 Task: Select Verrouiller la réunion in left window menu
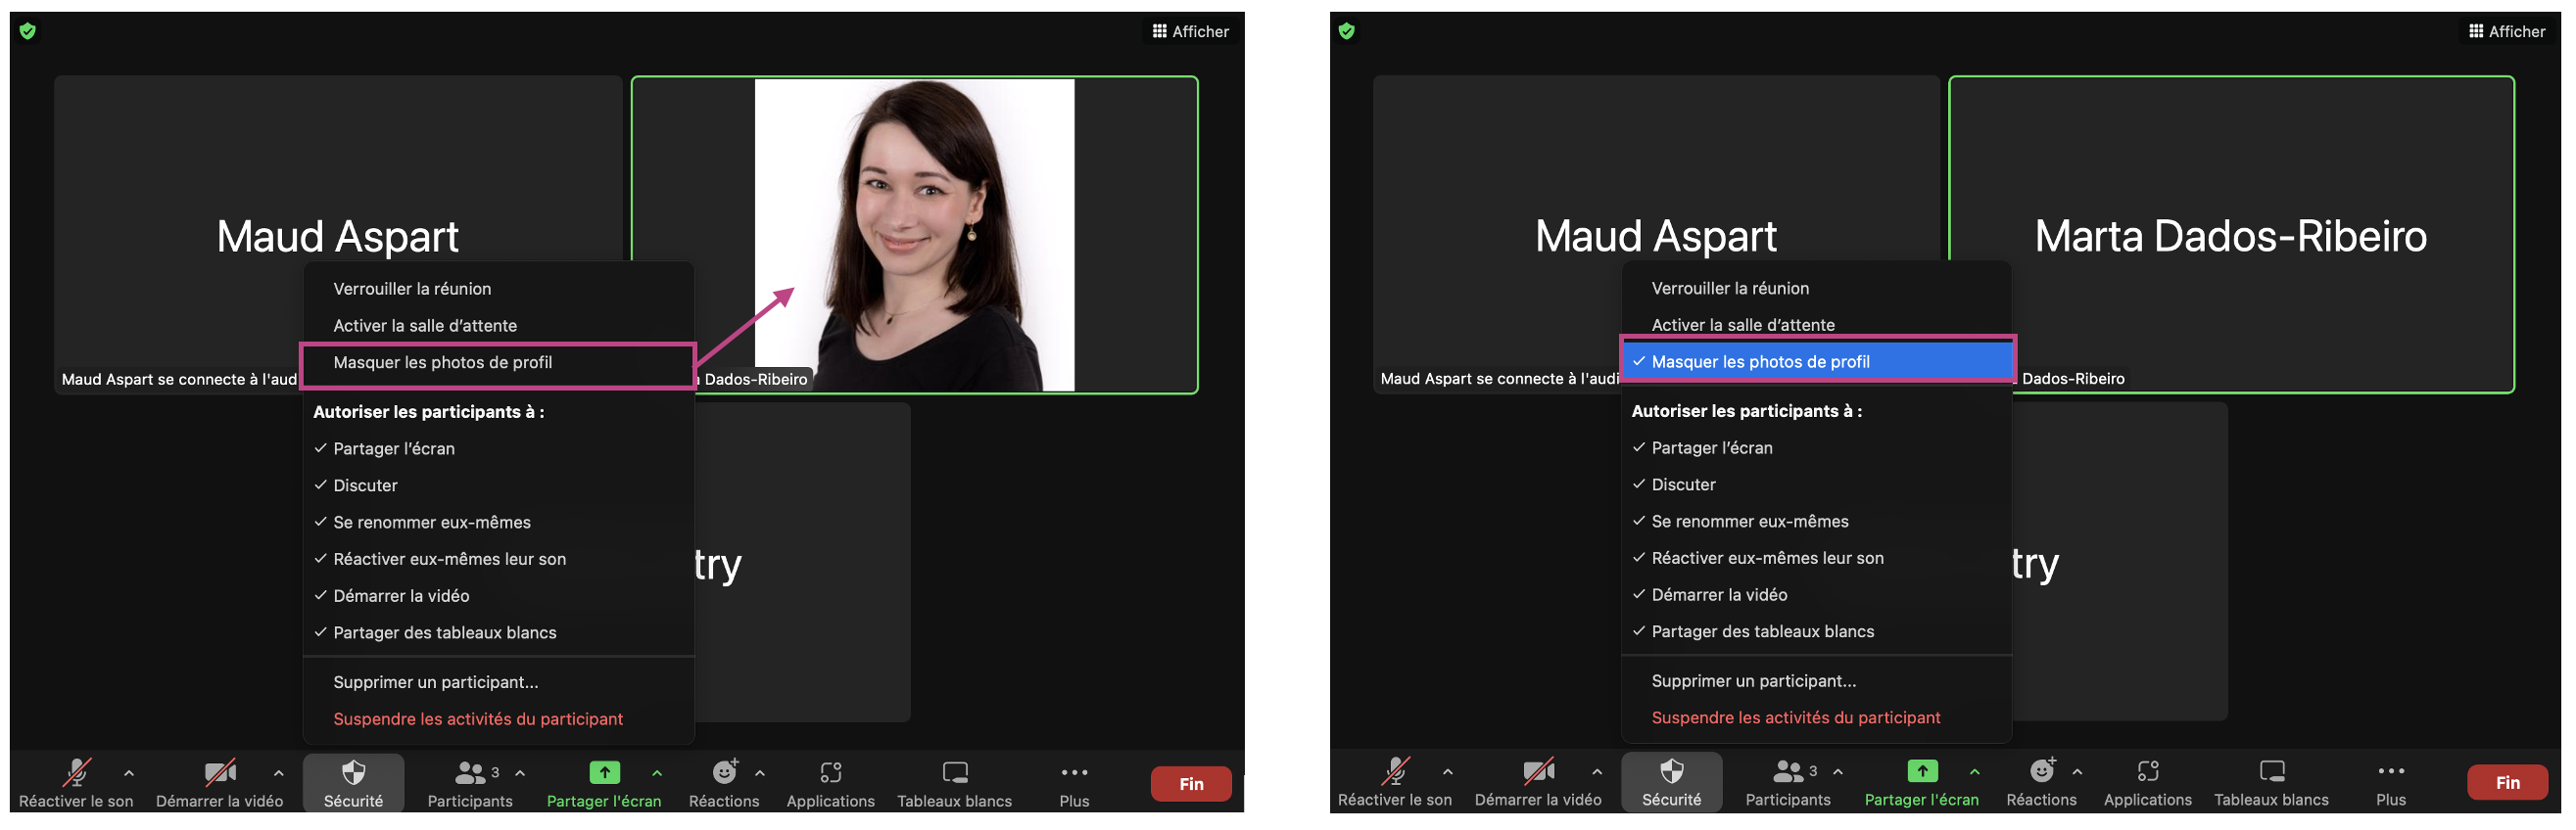click(x=412, y=289)
